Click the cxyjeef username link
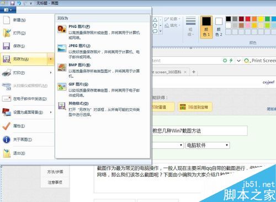This screenshot has width=276, height=202. [268, 82]
